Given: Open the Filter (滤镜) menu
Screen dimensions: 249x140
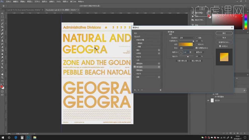Looking at the screenshot, I should [52, 2].
